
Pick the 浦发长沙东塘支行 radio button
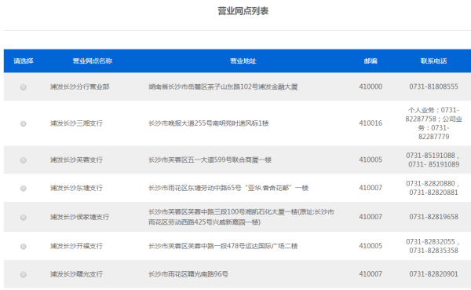tap(23, 189)
